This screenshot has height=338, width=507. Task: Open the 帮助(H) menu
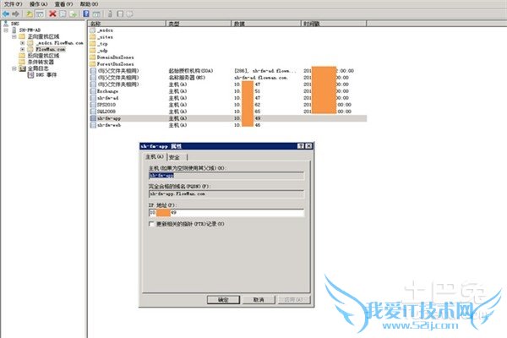(x=89, y=4)
